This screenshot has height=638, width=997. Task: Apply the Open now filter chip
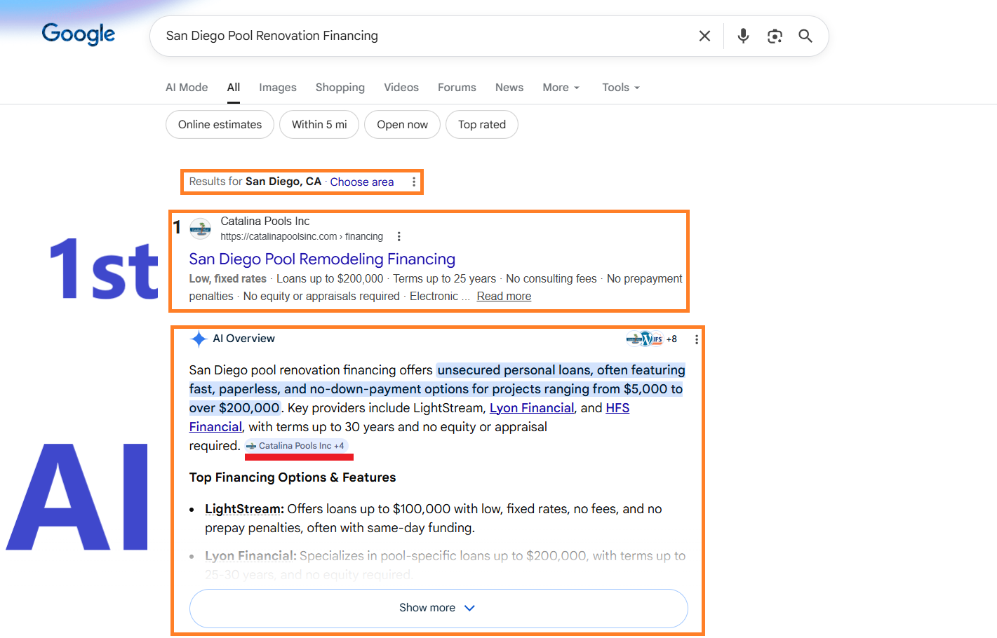pos(402,125)
